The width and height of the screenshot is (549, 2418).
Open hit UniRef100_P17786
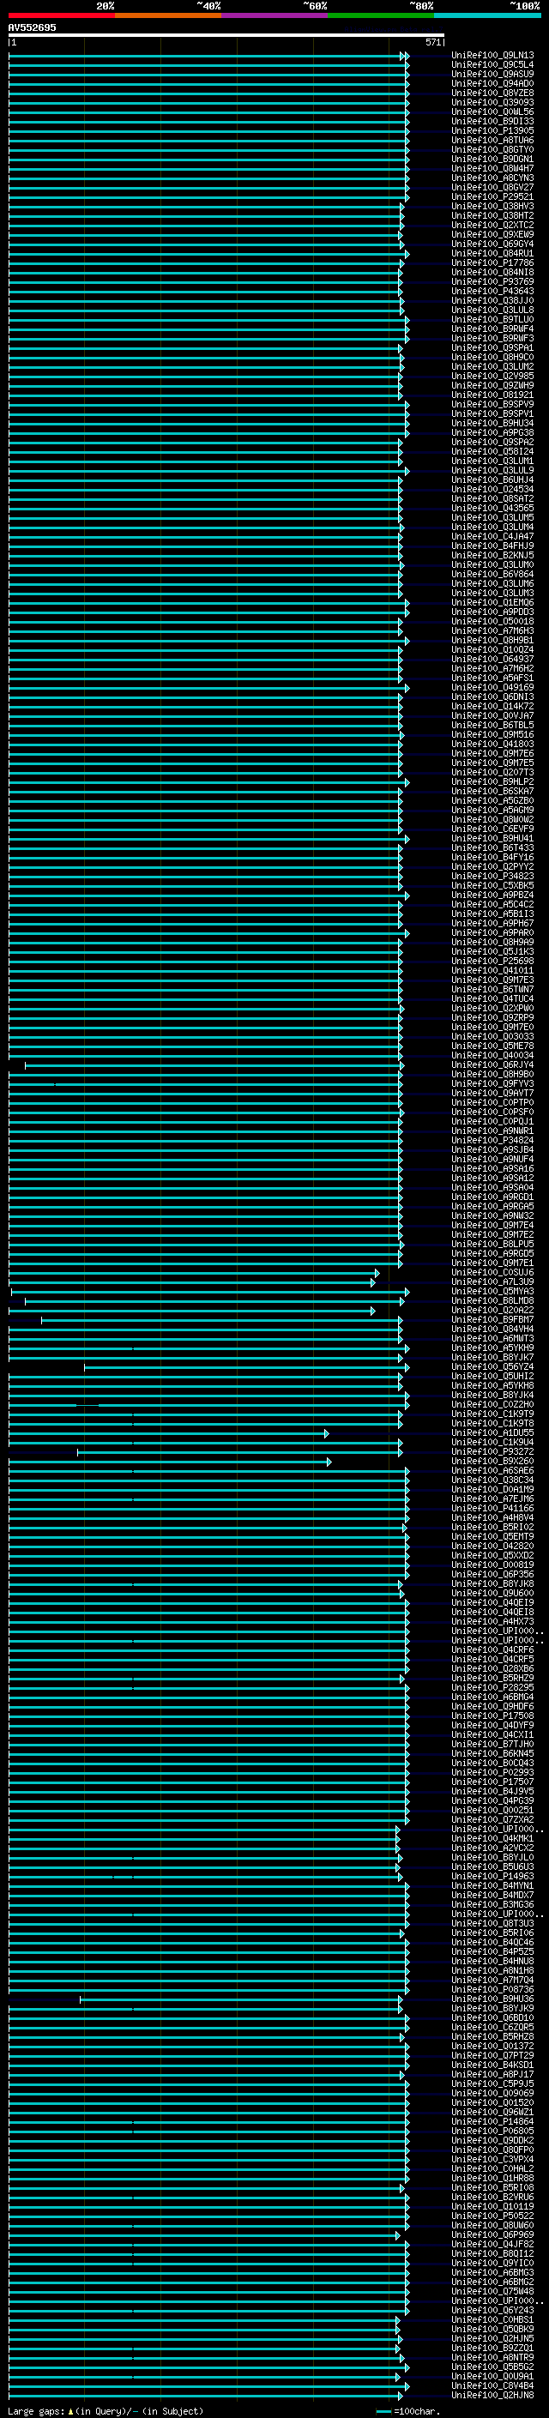pyautogui.click(x=492, y=262)
